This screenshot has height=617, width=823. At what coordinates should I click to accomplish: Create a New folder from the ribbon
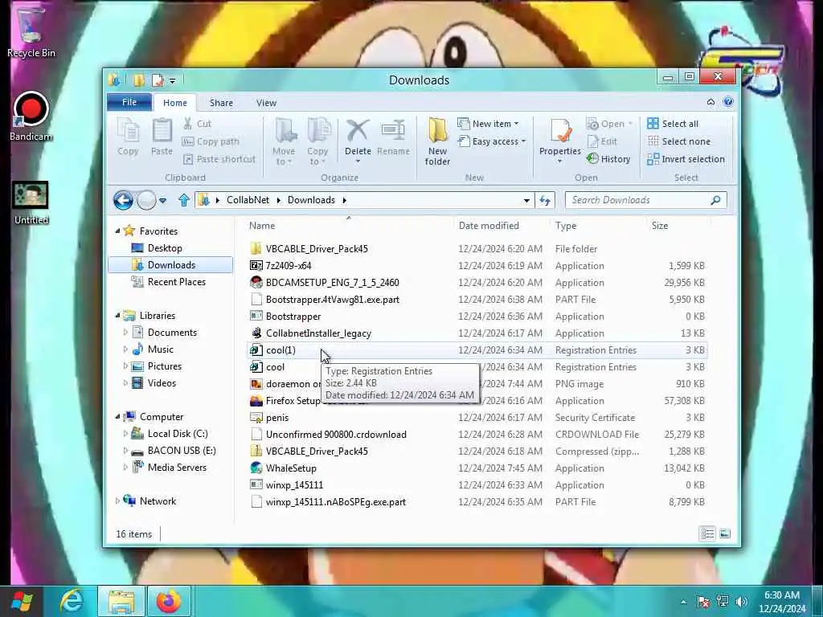tap(437, 141)
